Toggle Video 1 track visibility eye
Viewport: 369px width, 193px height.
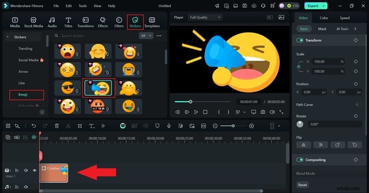35,170
